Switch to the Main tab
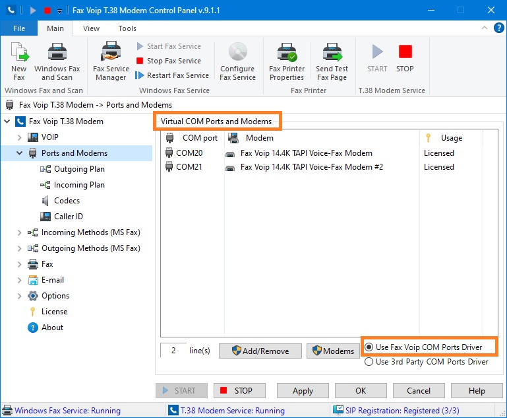 (x=55, y=28)
